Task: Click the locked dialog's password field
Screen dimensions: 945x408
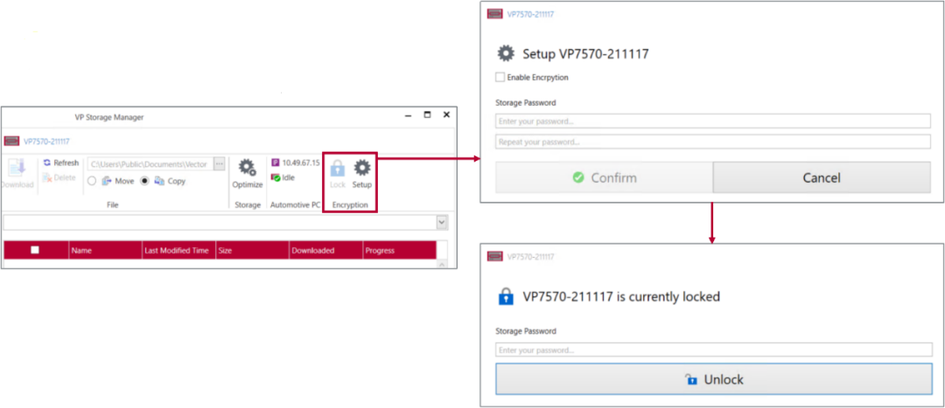Action: (x=714, y=349)
